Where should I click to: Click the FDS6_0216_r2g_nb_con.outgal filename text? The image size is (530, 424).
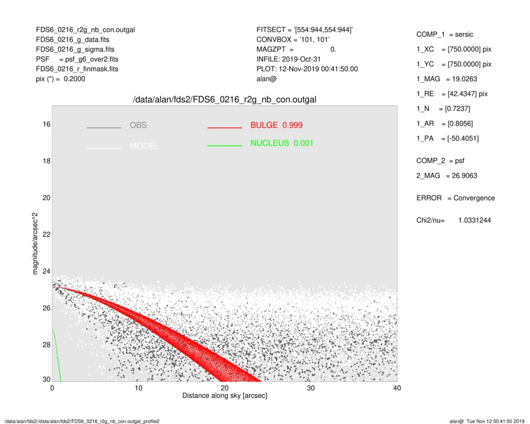86,30
